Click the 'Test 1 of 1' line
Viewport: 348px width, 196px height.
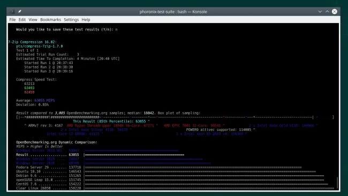coord(27,50)
